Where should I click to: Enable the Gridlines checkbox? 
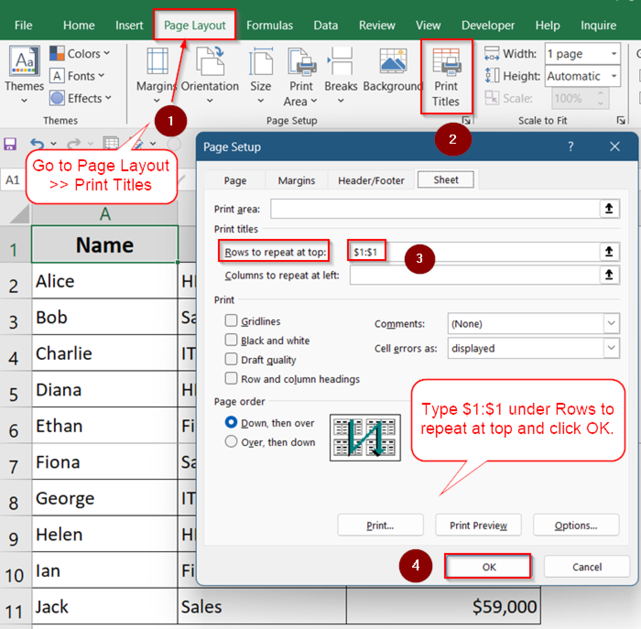231,320
